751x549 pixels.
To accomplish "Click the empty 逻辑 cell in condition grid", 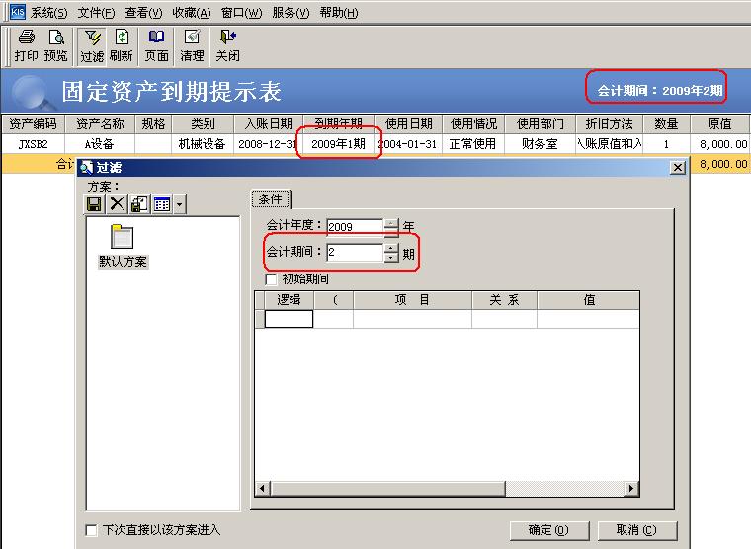I will coord(289,319).
